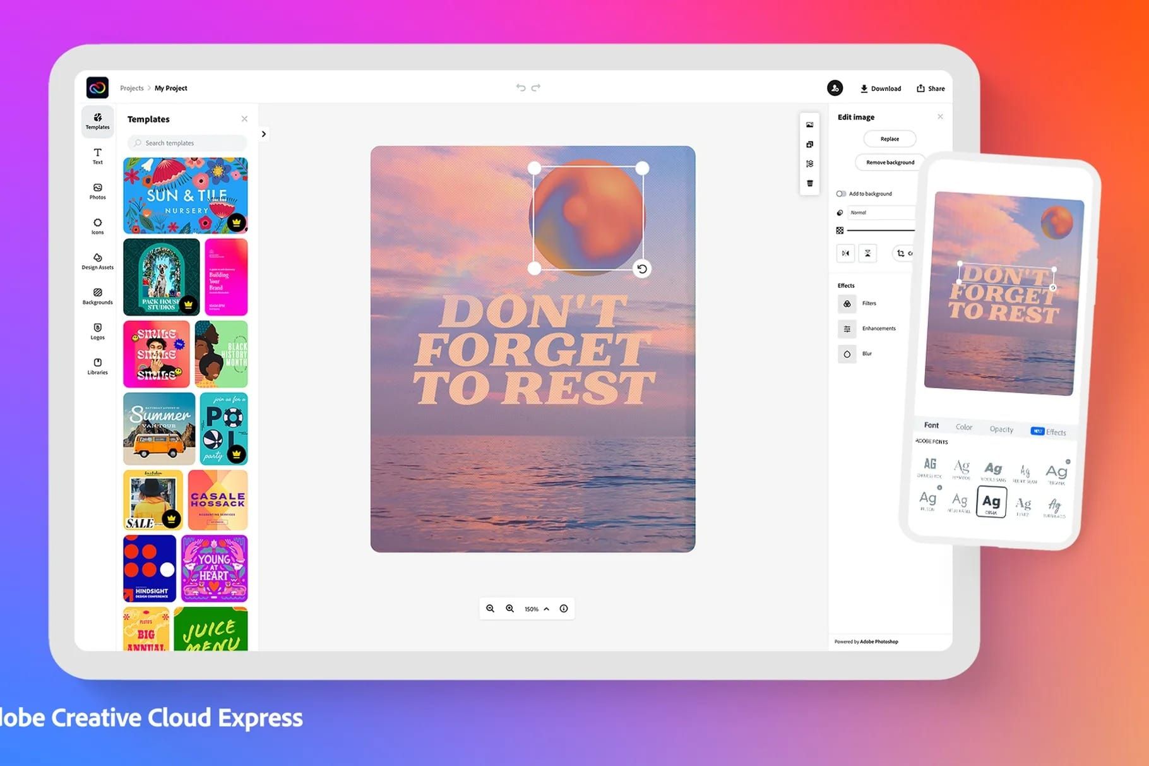Open the Backgrounds panel
Screen dimensions: 1149x766
(x=97, y=296)
